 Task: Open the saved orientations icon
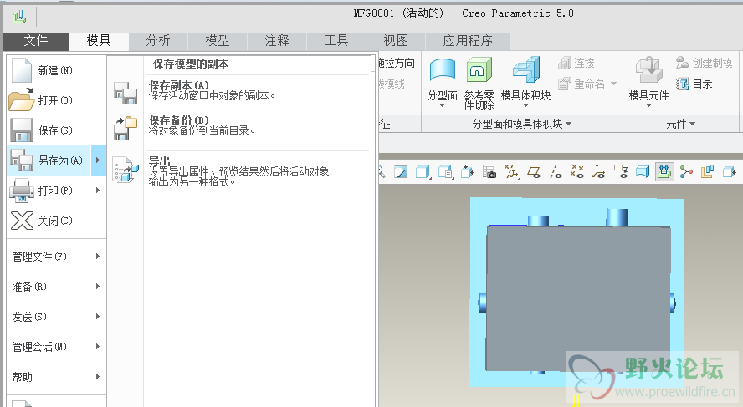[x=445, y=171]
